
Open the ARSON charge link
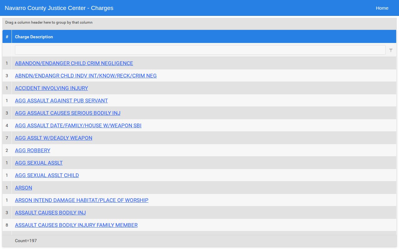point(23,188)
